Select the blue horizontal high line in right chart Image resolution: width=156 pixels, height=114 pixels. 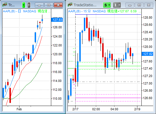(x=108, y=14)
